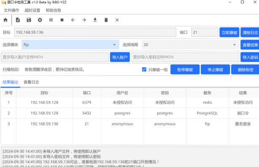The width and height of the screenshot is (259, 167).
Task: Switch to the 结果输出 tab
Action: tap(11, 82)
